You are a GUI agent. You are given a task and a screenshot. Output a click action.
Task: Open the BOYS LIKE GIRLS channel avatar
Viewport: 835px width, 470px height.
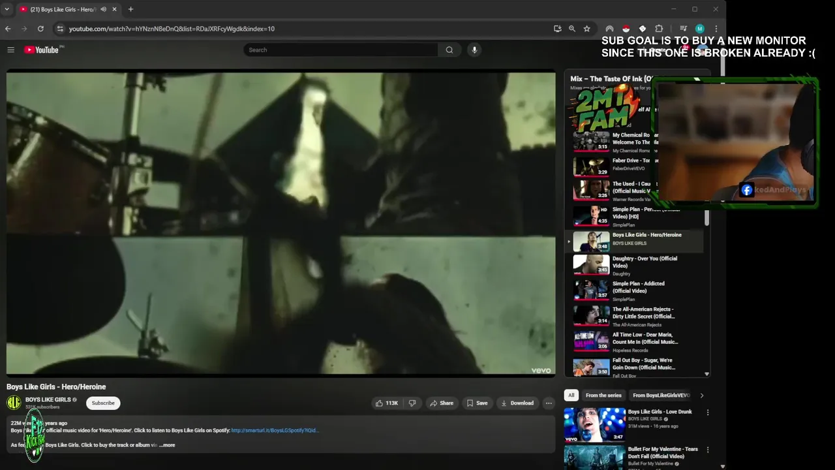click(x=14, y=403)
